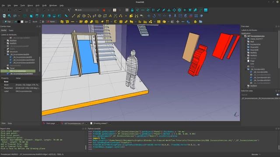Toggle snap parallel lines icon
The image size is (280, 157).
pyautogui.click(x=148, y=10)
